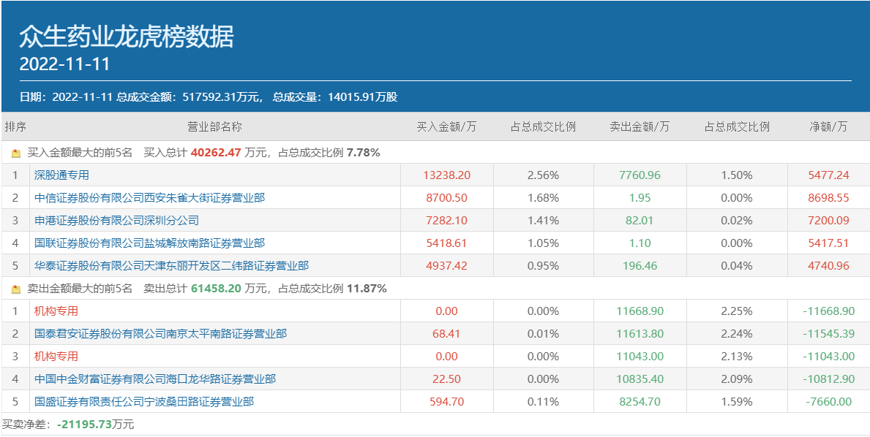Click the sell total value 61458.20

coord(215,289)
